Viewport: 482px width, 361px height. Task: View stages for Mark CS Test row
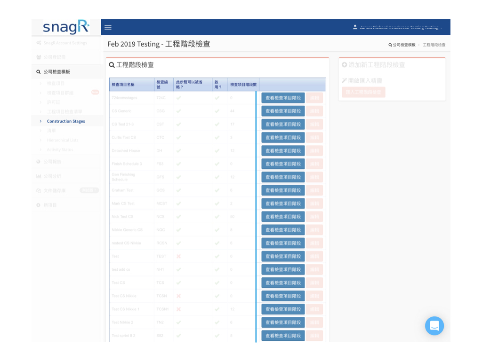[x=283, y=204]
